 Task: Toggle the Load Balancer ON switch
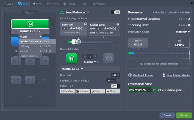[116, 12]
